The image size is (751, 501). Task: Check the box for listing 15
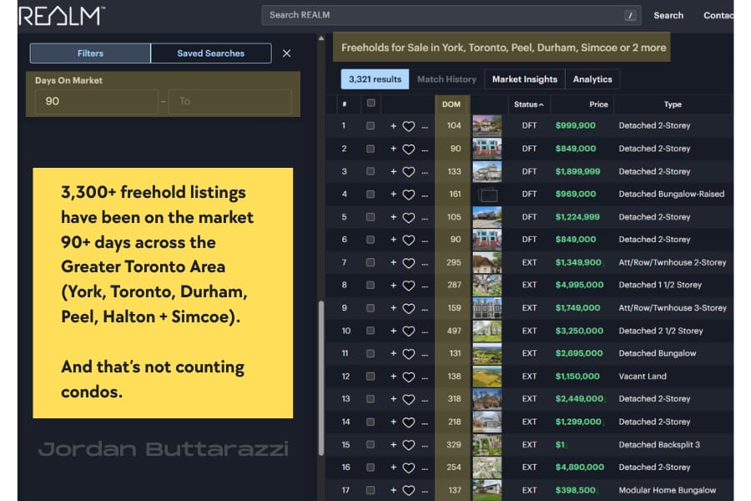coord(370,444)
